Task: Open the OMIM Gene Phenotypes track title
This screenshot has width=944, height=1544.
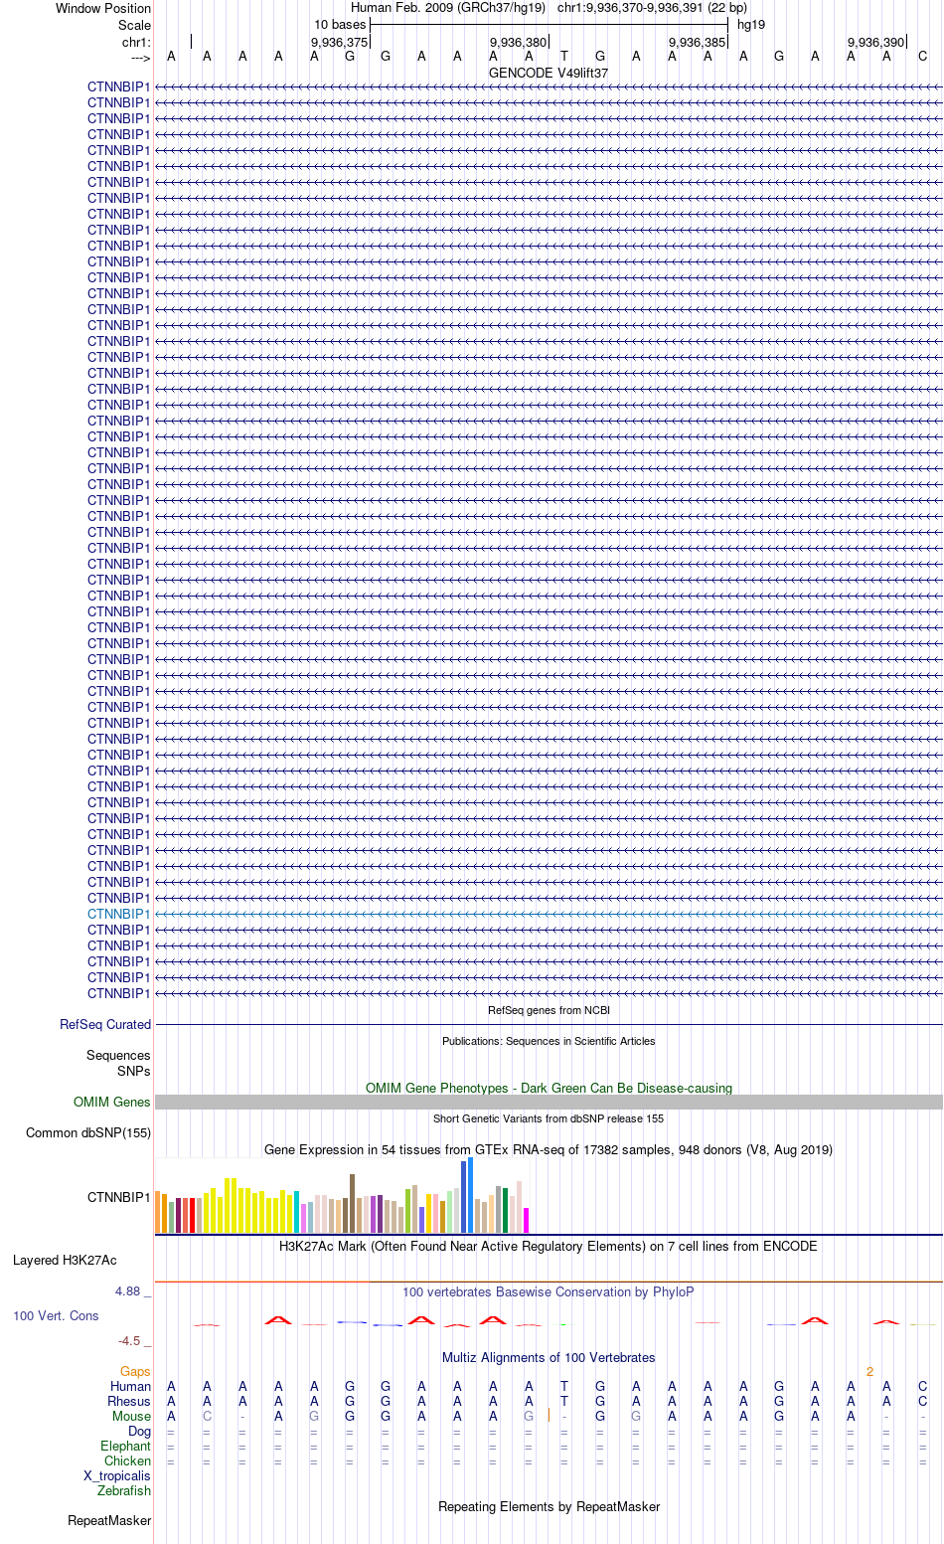Action: pyautogui.click(x=549, y=1088)
